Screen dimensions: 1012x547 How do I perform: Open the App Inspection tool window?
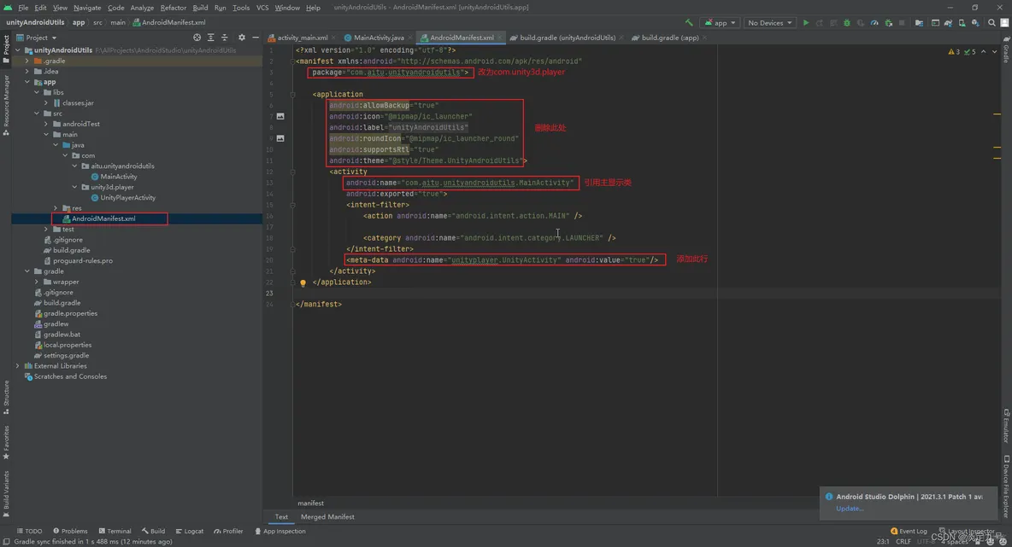280,532
